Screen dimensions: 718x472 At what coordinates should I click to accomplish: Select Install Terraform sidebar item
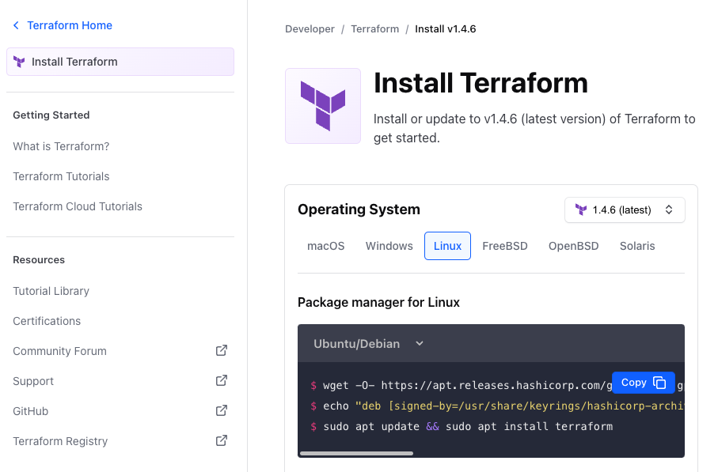(x=120, y=62)
